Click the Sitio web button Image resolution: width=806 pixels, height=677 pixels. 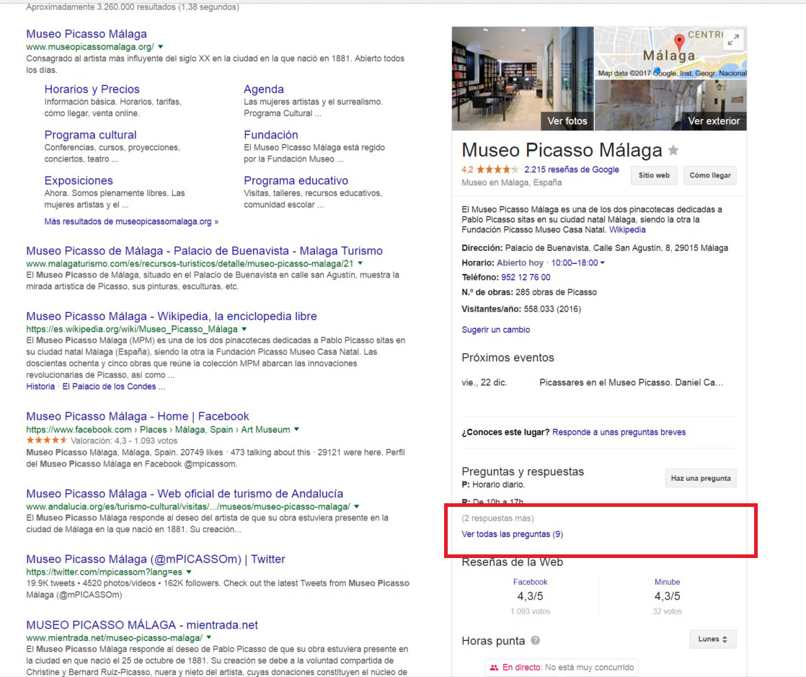click(x=655, y=175)
